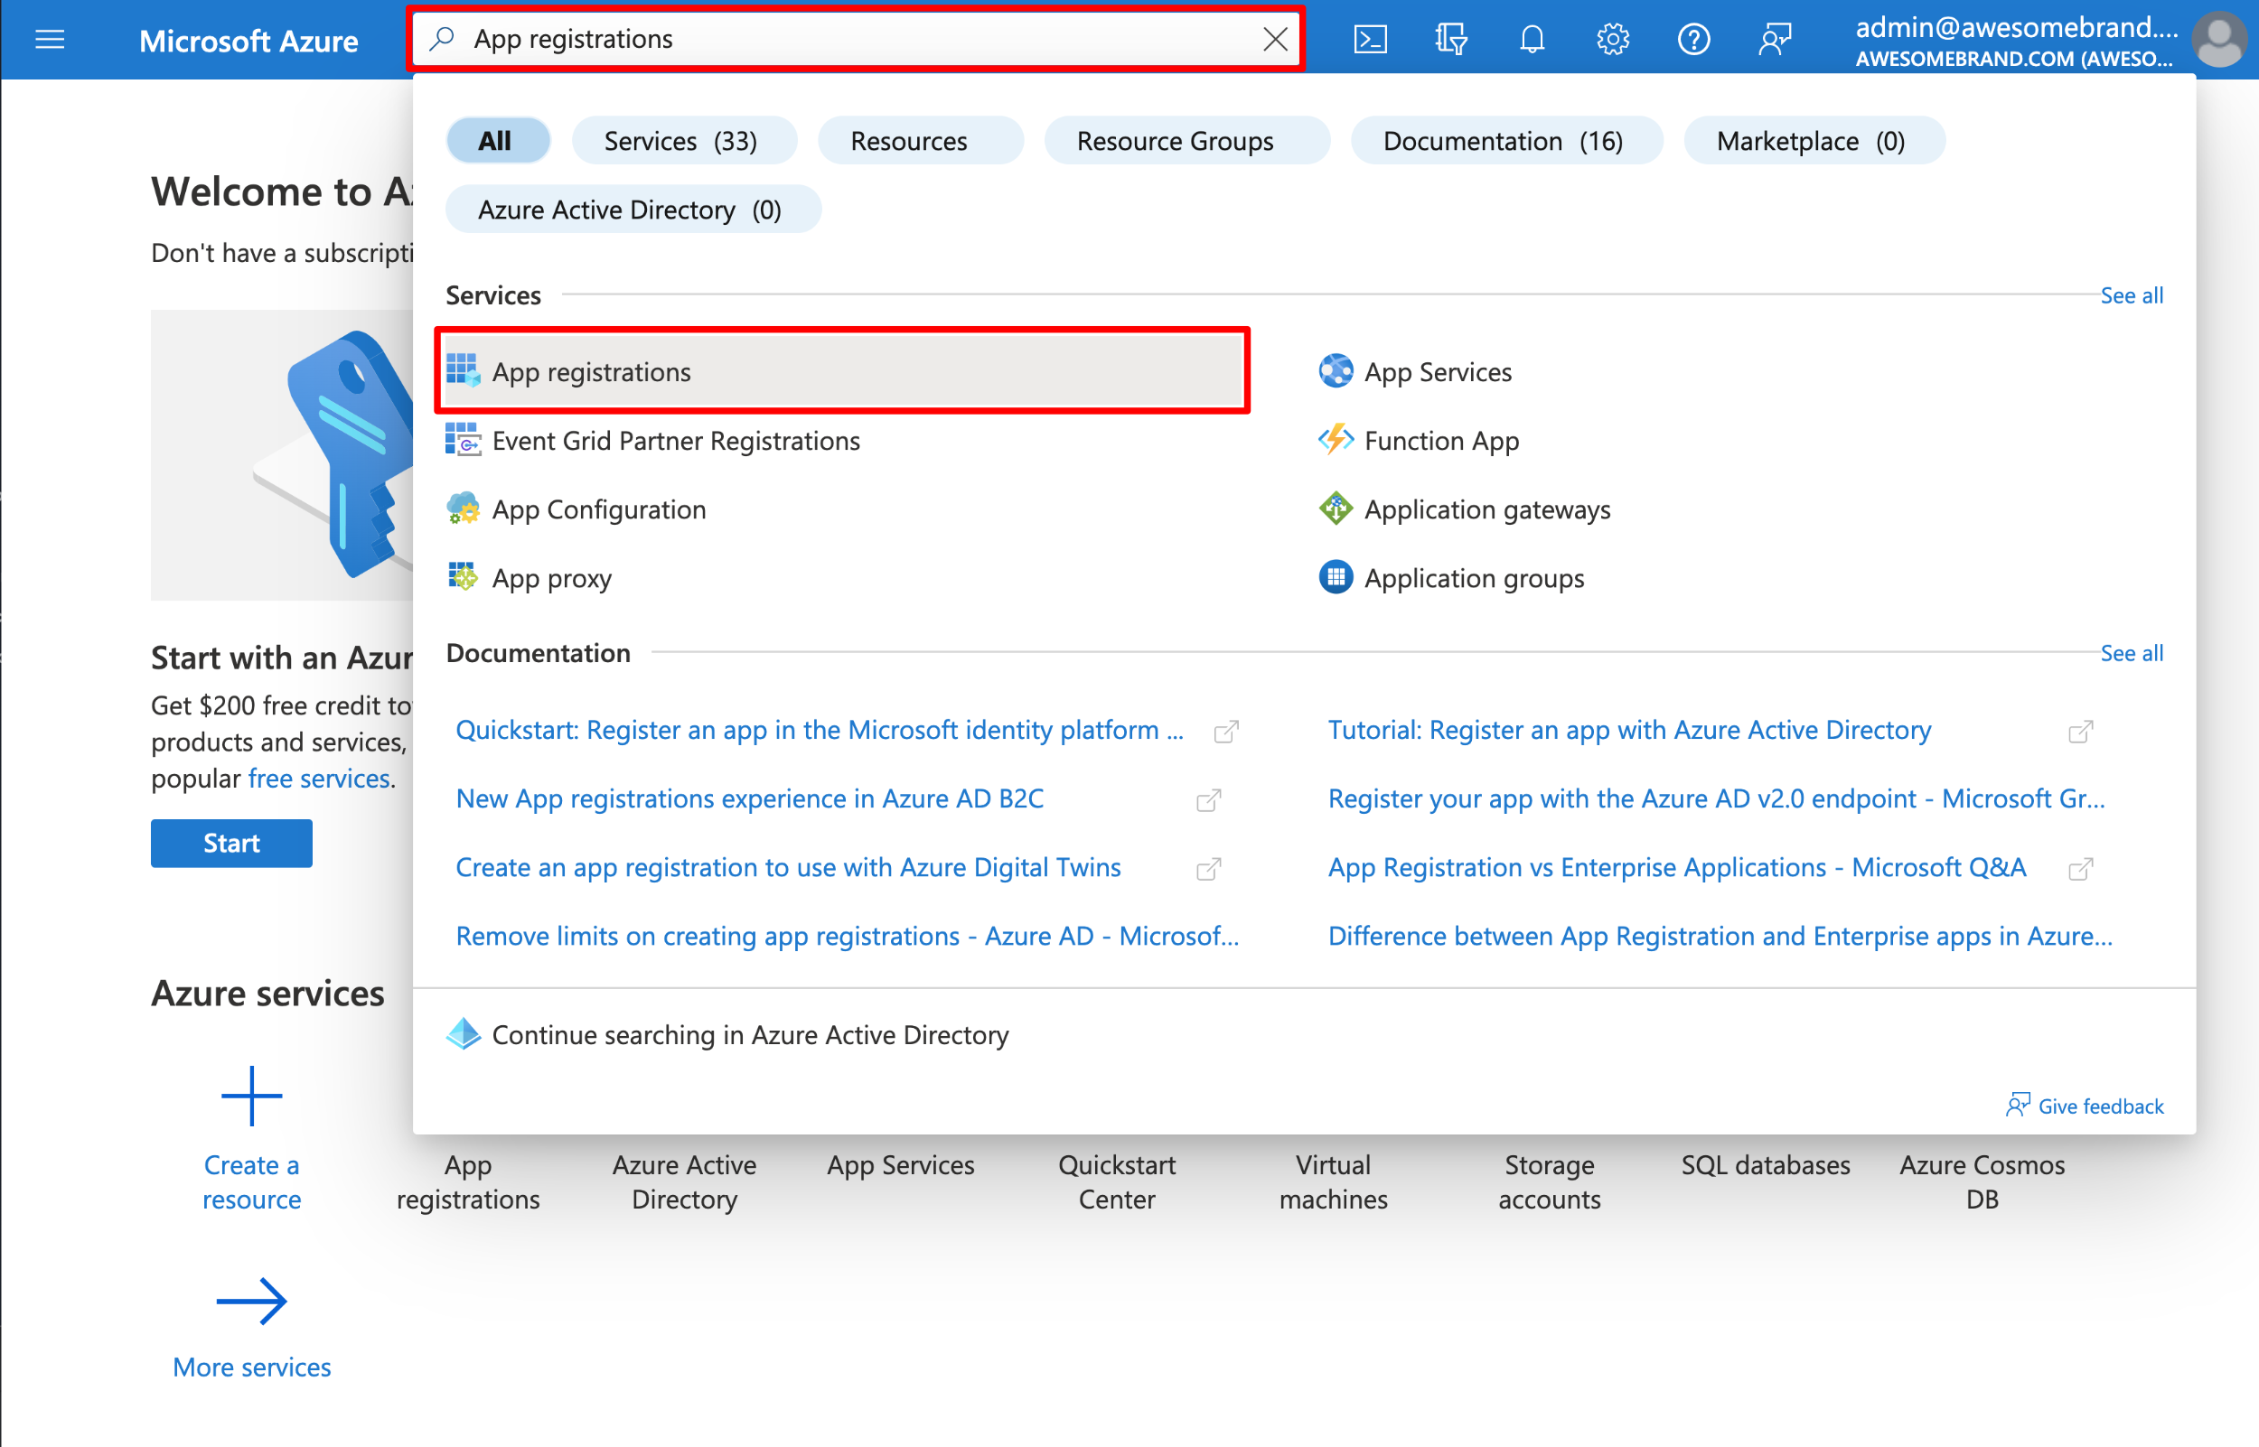Open portal settings gear
Image resolution: width=2259 pixels, height=1447 pixels.
(1613, 40)
